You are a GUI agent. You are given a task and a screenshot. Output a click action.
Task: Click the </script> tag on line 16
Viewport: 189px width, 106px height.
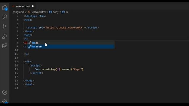point(36,73)
